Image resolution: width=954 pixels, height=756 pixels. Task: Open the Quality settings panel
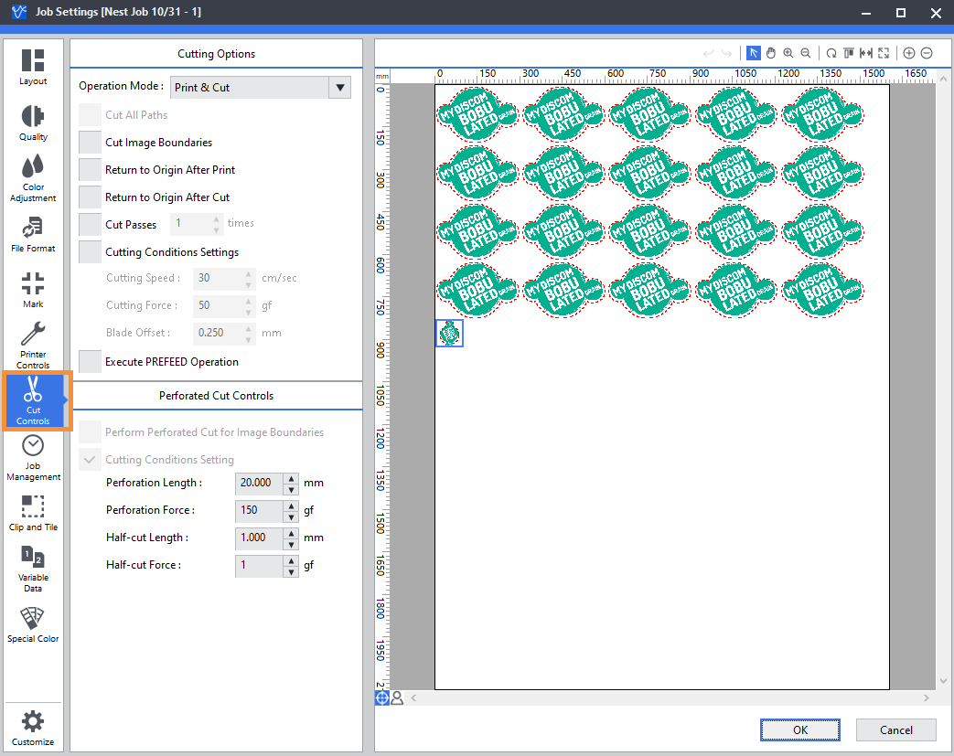click(33, 122)
